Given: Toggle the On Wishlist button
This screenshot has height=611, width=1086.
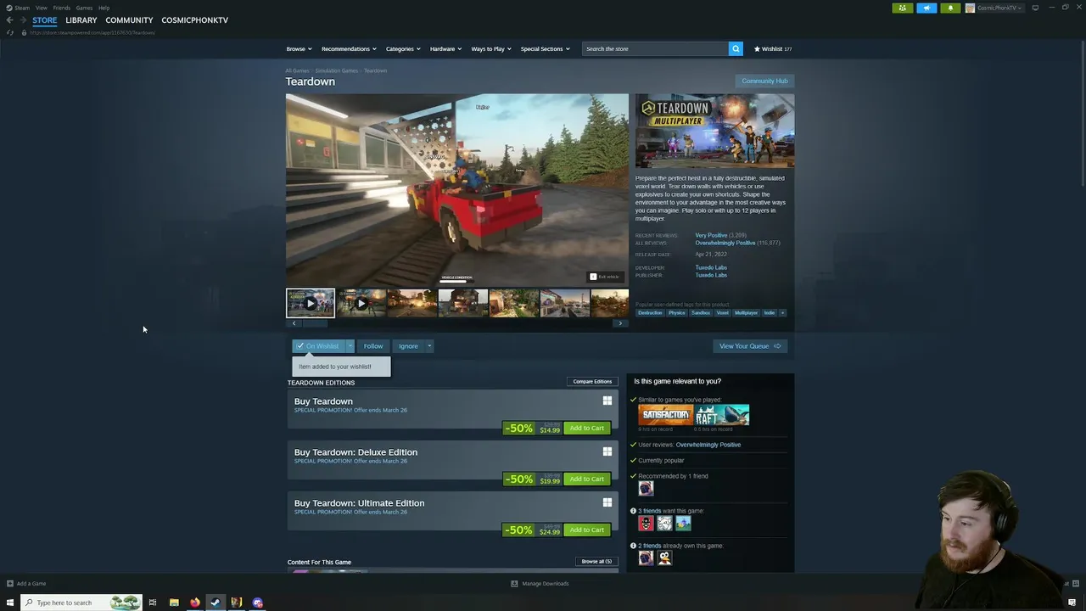Looking at the screenshot, I should (318, 345).
